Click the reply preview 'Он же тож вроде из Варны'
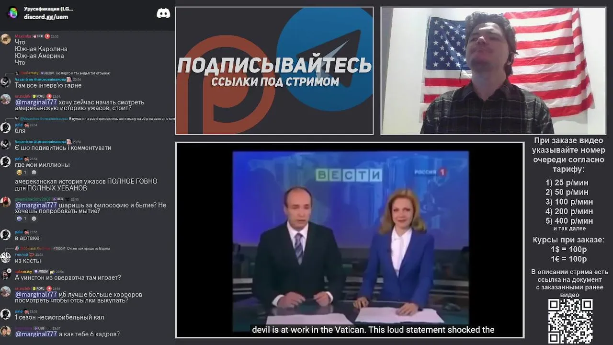613x345 pixels. (88, 249)
